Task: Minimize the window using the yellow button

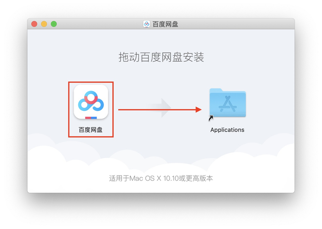Action: click(x=44, y=24)
